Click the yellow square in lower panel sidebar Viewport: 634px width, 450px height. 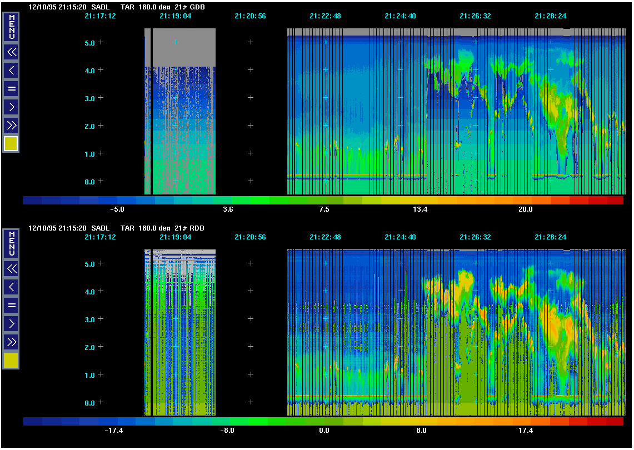click(x=11, y=361)
